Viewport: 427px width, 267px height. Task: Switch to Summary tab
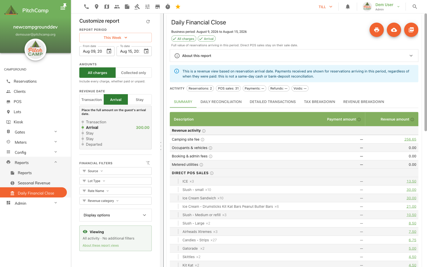click(x=183, y=102)
